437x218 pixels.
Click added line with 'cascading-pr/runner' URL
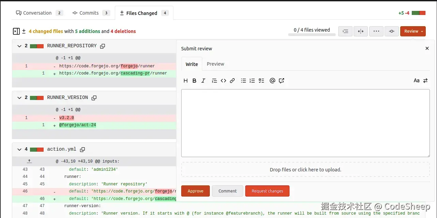tap(113, 73)
